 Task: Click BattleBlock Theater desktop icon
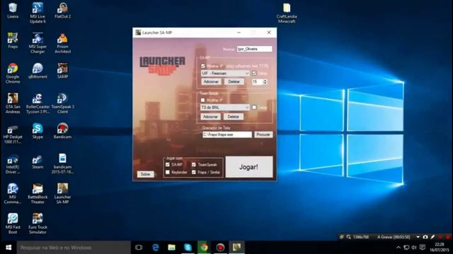click(x=38, y=194)
